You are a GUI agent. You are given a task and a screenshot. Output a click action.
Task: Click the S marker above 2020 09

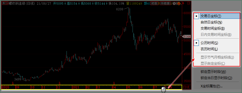[13, 83]
